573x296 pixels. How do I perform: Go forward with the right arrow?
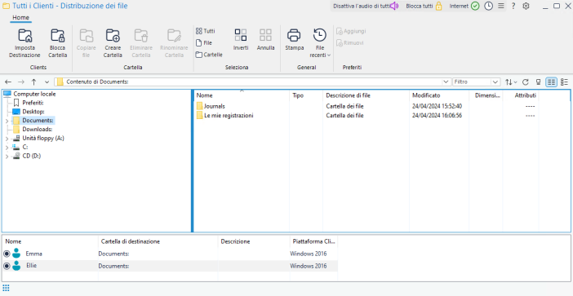coord(21,82)
